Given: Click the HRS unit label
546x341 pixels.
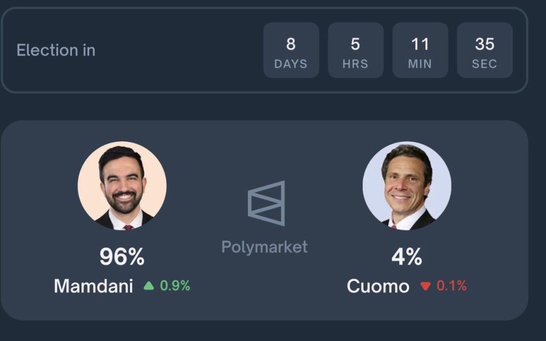Looking at the screenshot, I should click(x=356, y=64).
